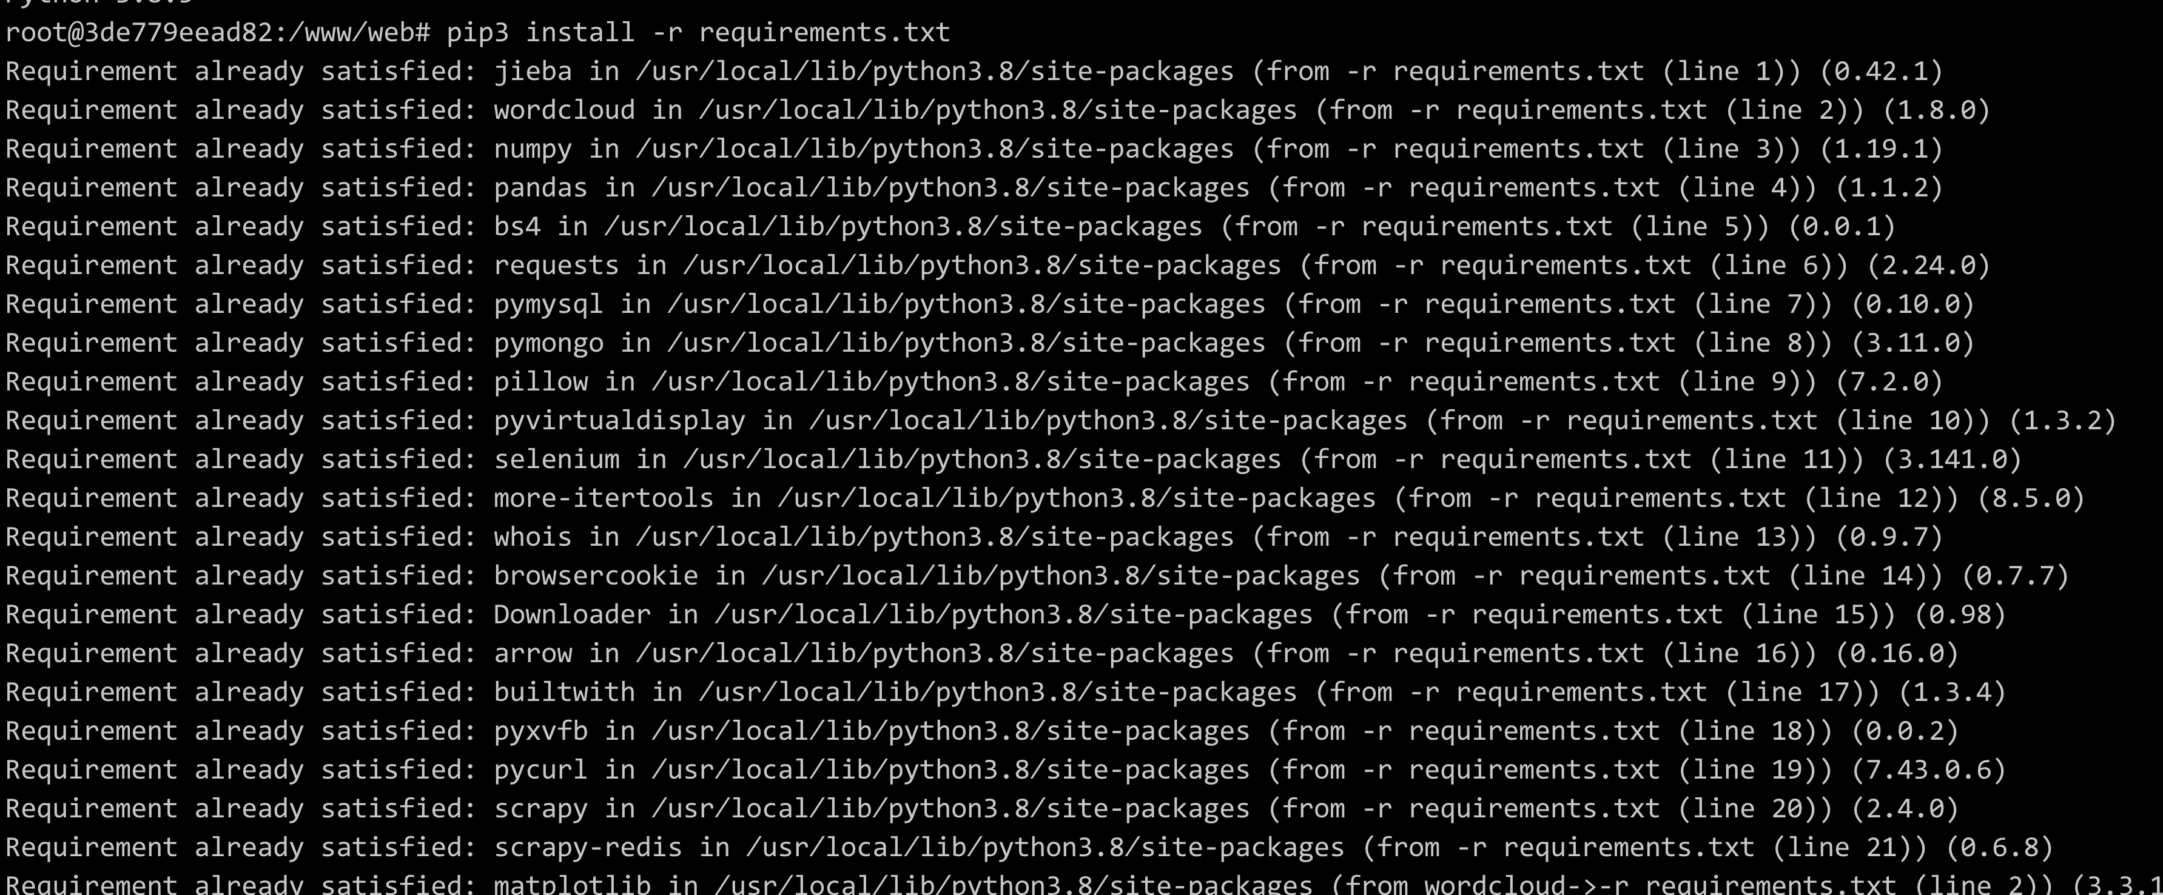Select the browsercookie package name
Viewport: 2163px width, 895px height.
(595, 575)
